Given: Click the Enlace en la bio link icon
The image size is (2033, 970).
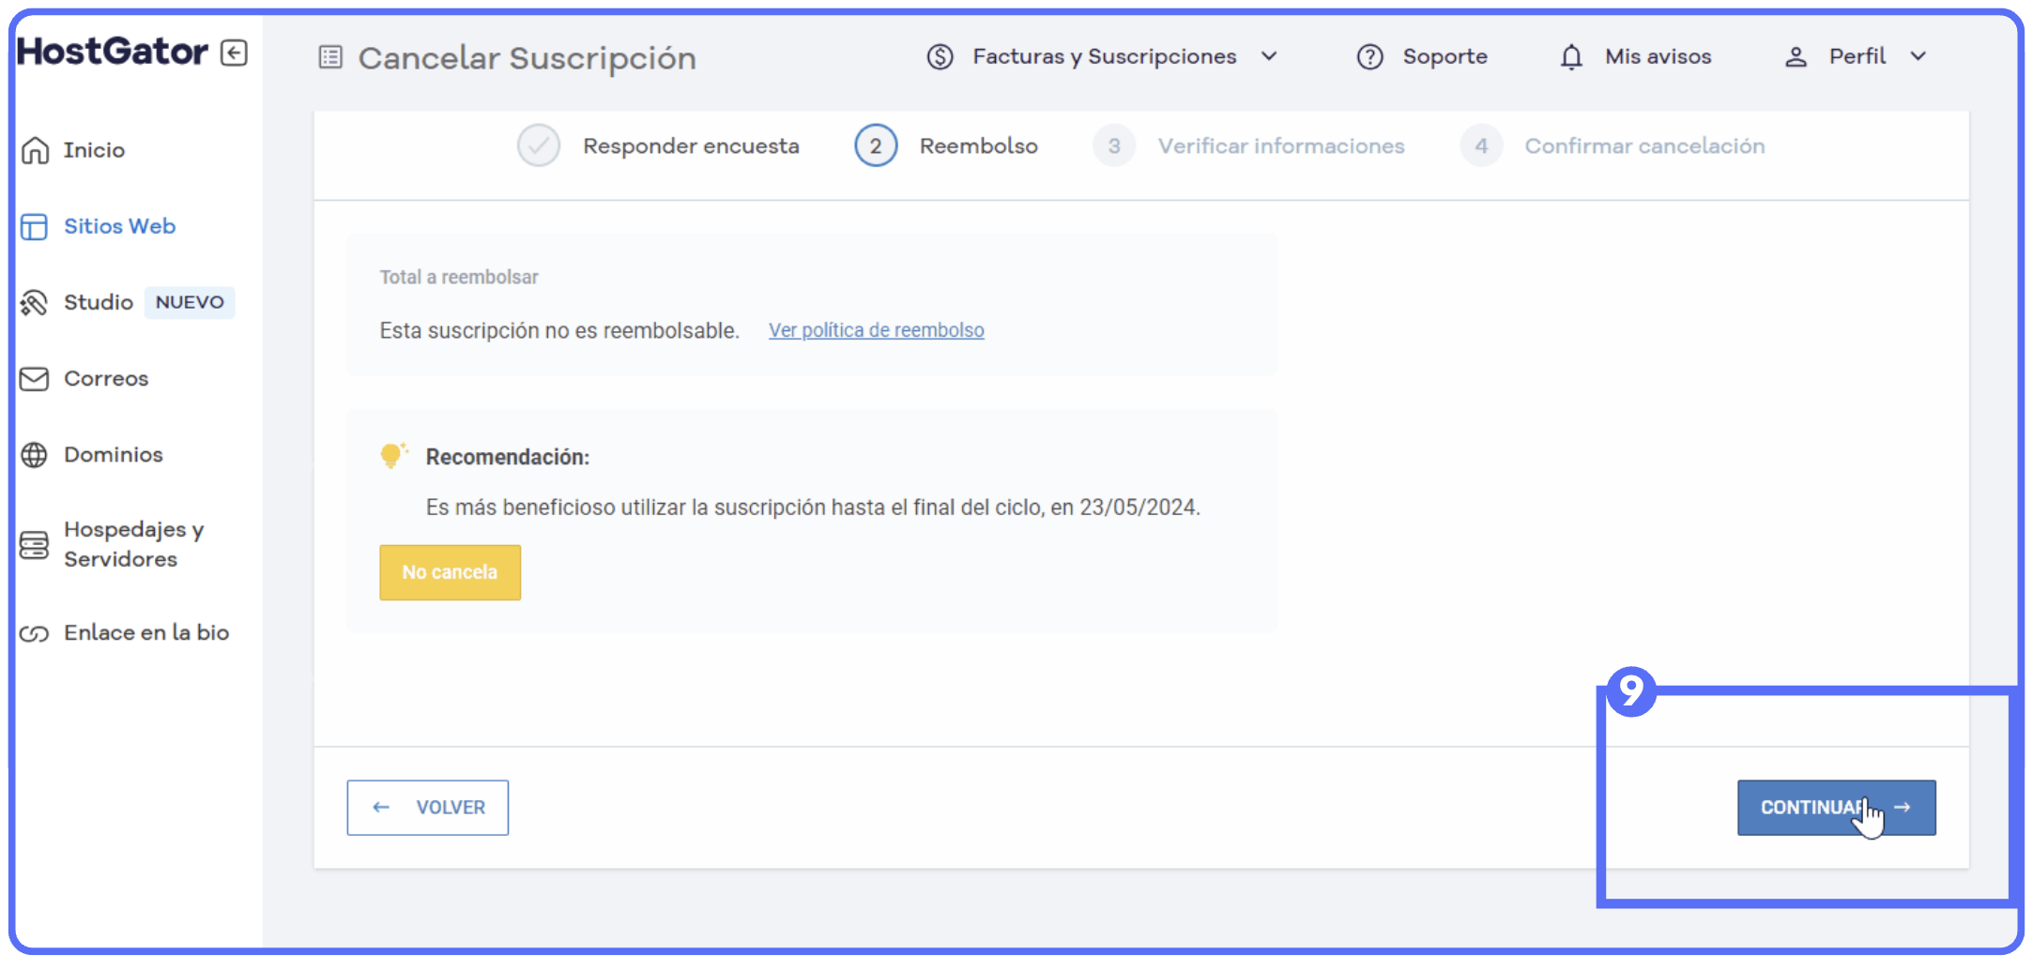Looking at the screenshot, I should 35,634.
